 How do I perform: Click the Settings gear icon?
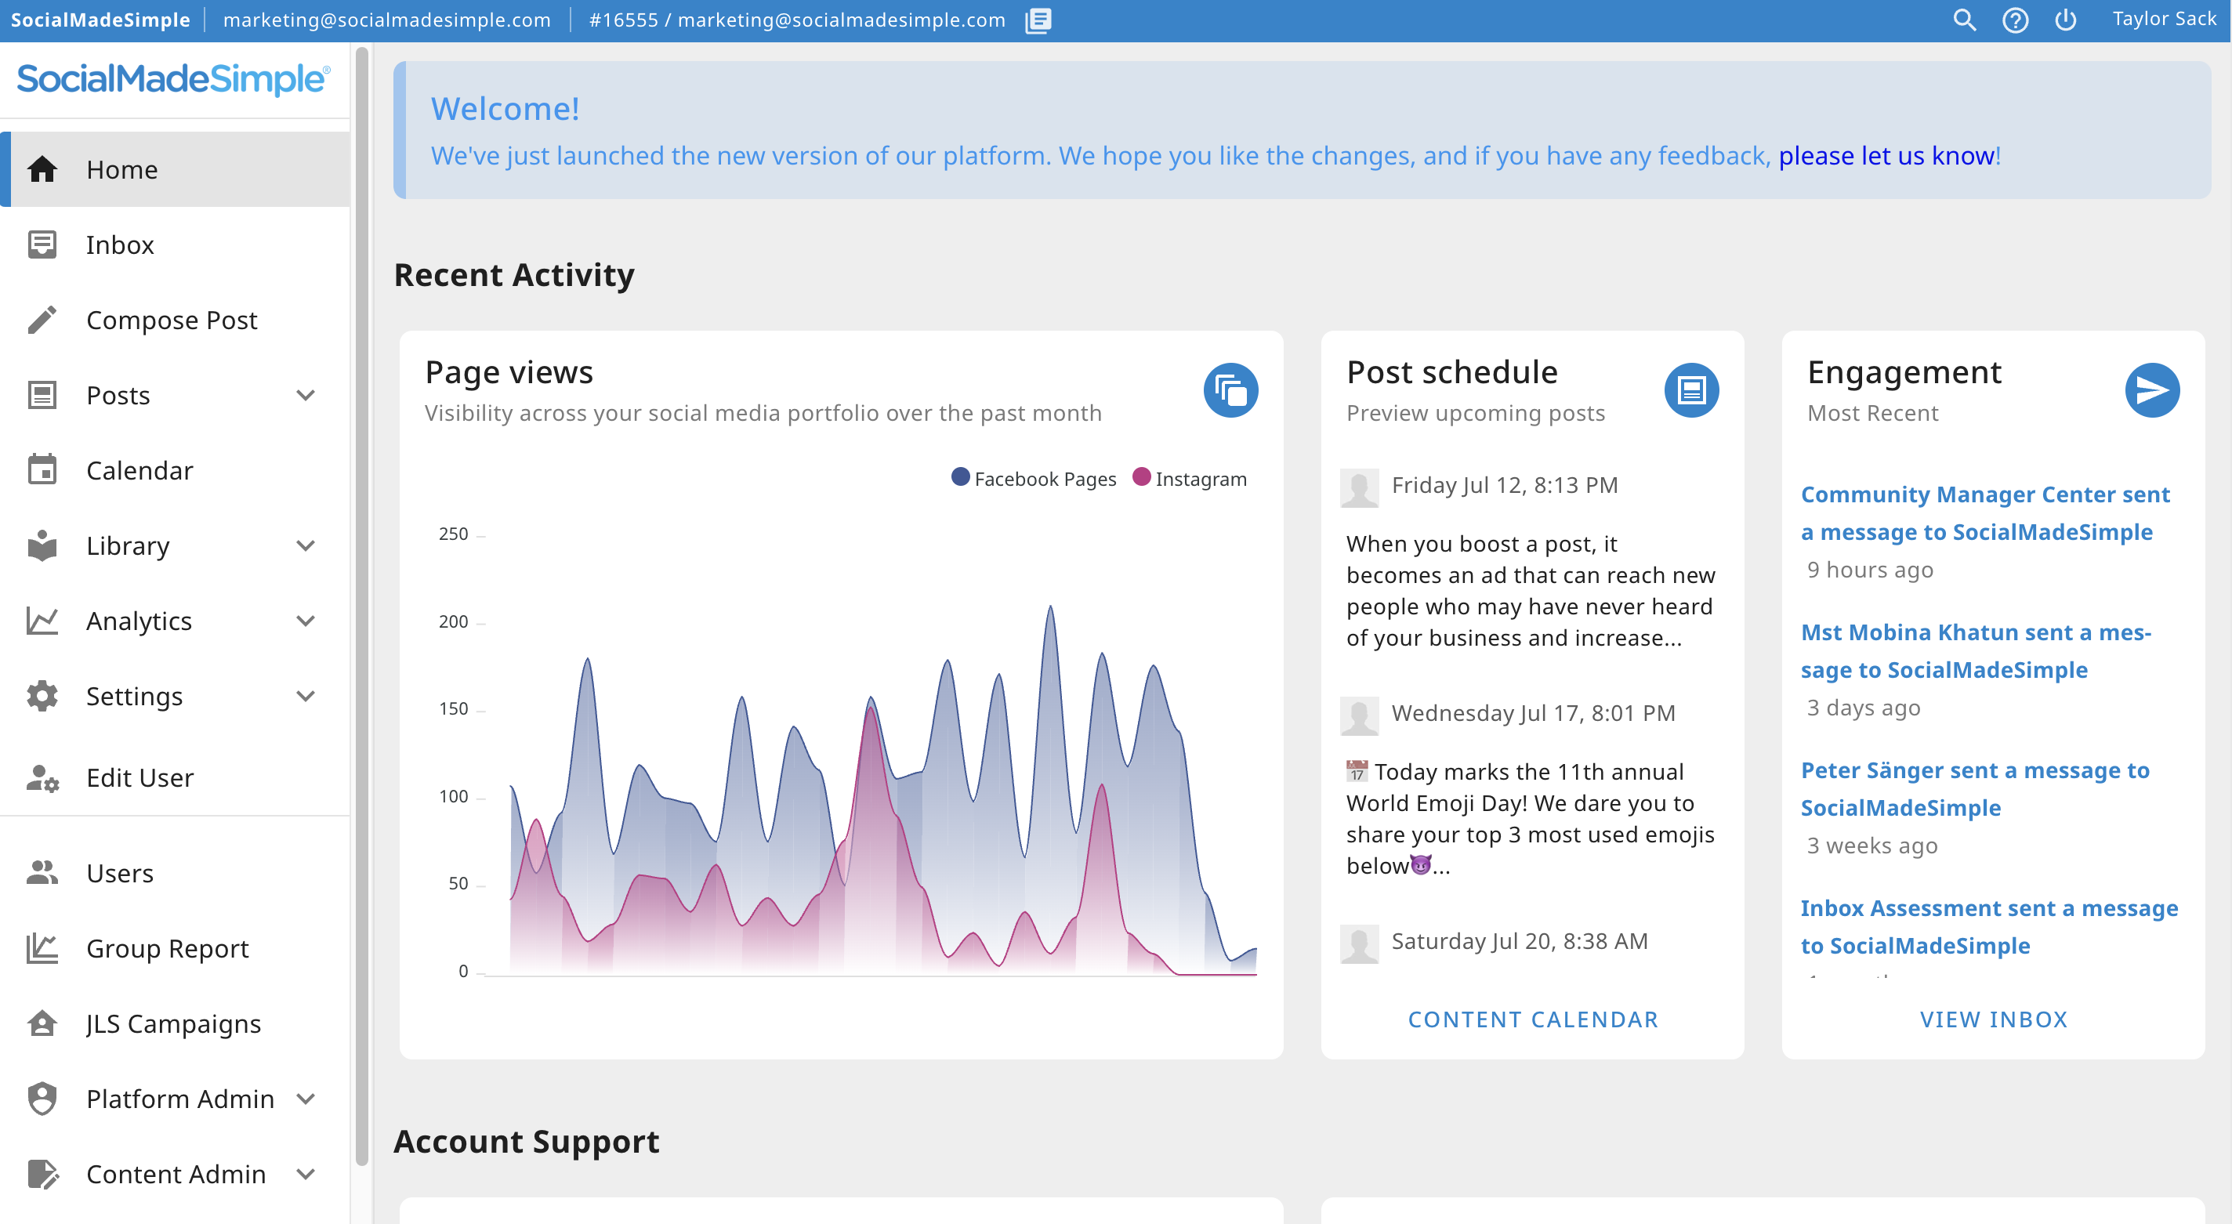tap(42, 697)
